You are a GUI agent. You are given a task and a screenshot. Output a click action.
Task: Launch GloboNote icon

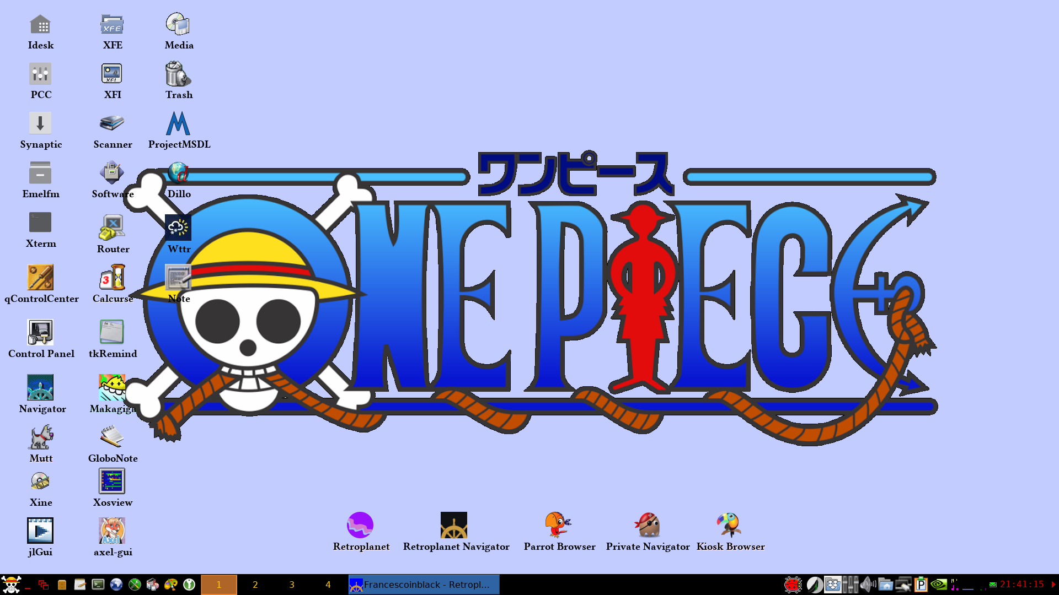(x=112, y=437)
